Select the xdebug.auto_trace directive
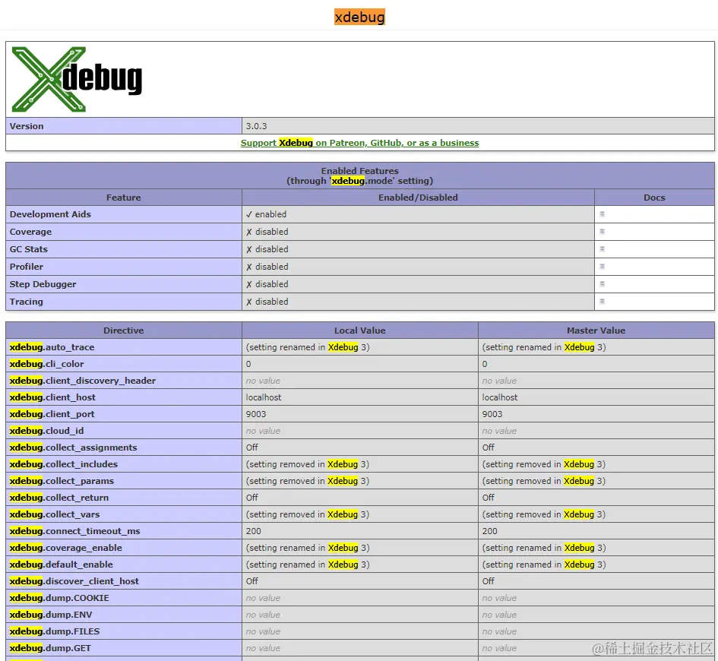This screenshot has width=718, height=661. pos(52,347)
